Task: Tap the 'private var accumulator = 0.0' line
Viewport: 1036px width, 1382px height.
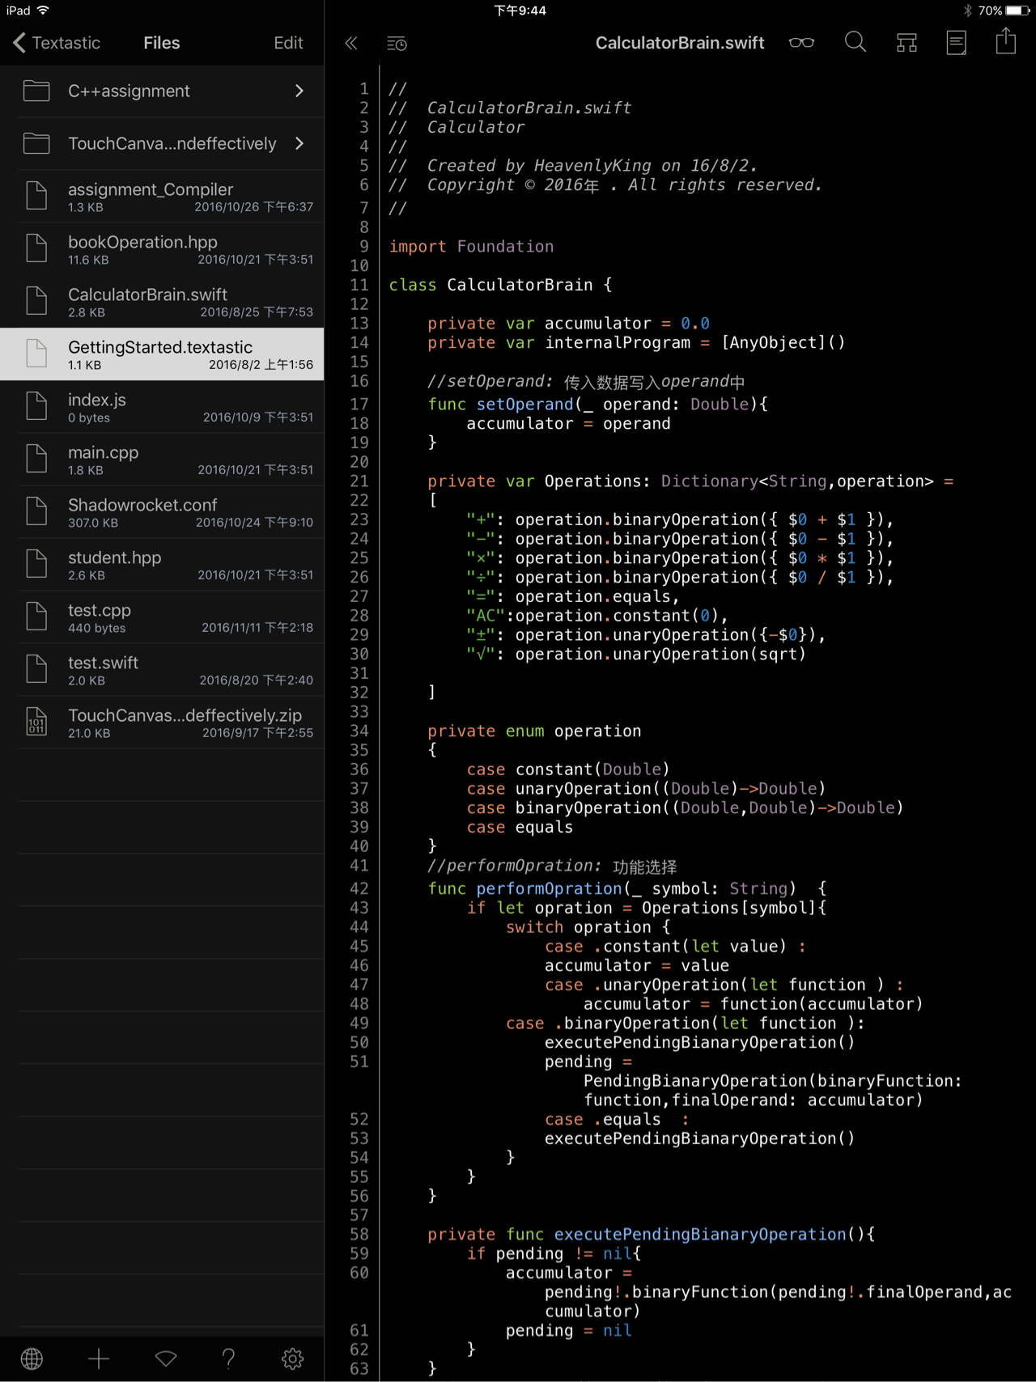Action: click(568, 324)
